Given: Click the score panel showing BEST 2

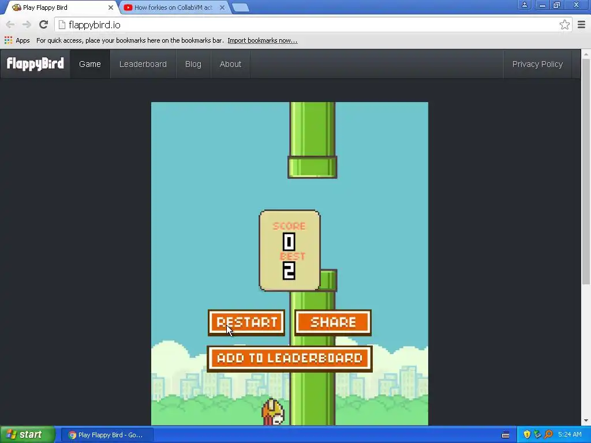Looking at the screenshot, I should (290, 251).
